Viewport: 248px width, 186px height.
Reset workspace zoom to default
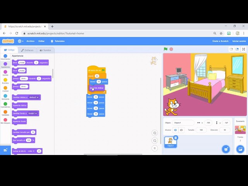click(x=155, y=148)
